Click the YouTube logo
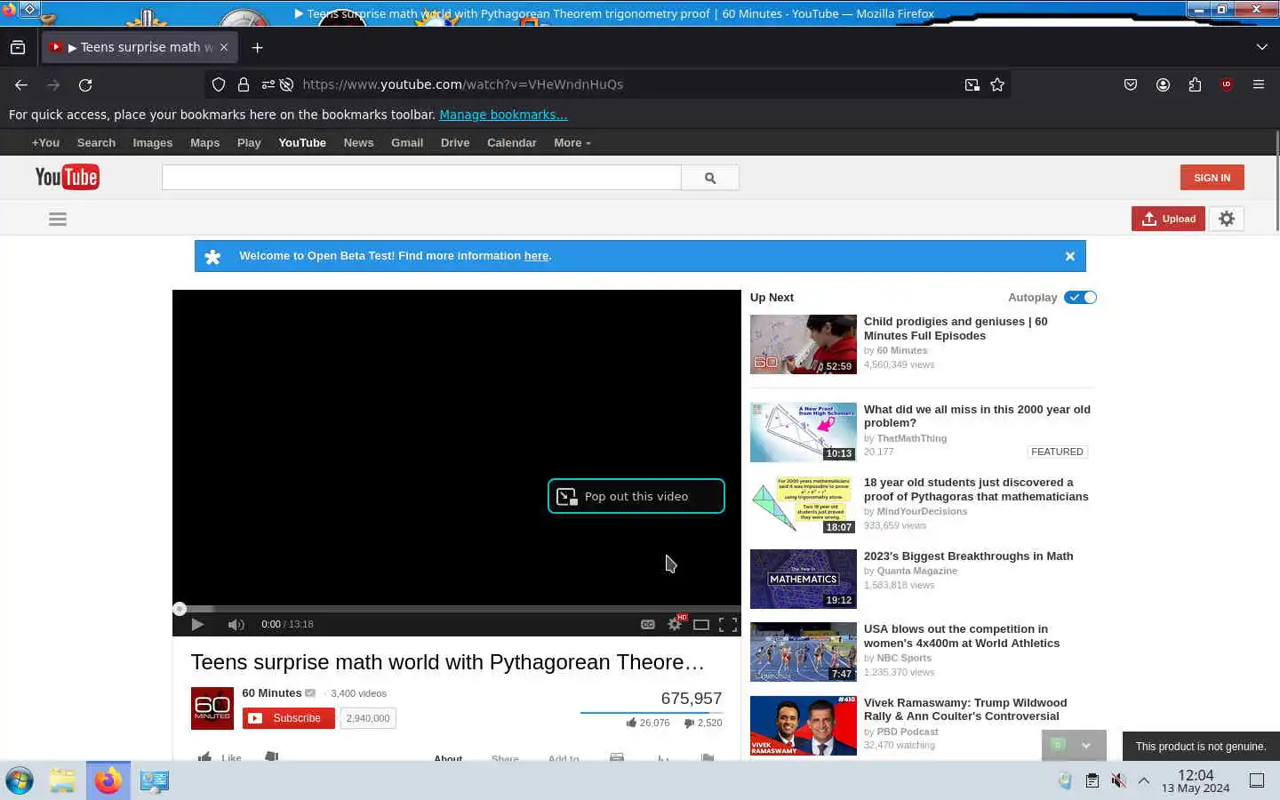The width and height of the screenshot is (1280, 800). (x=67, y=177)
